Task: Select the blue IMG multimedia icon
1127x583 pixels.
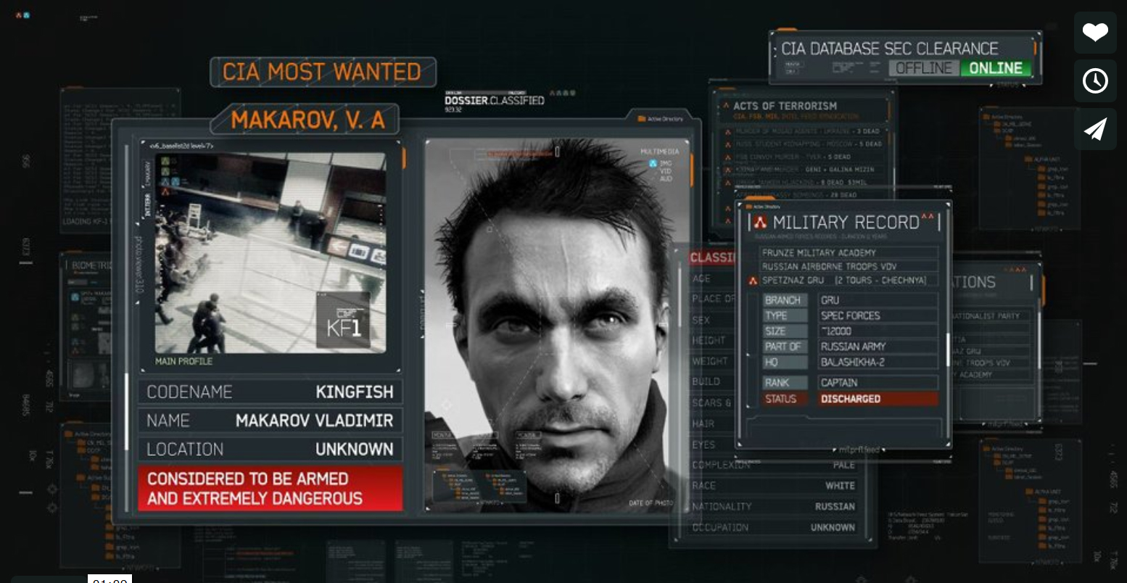Action: [x=653, y=164]
